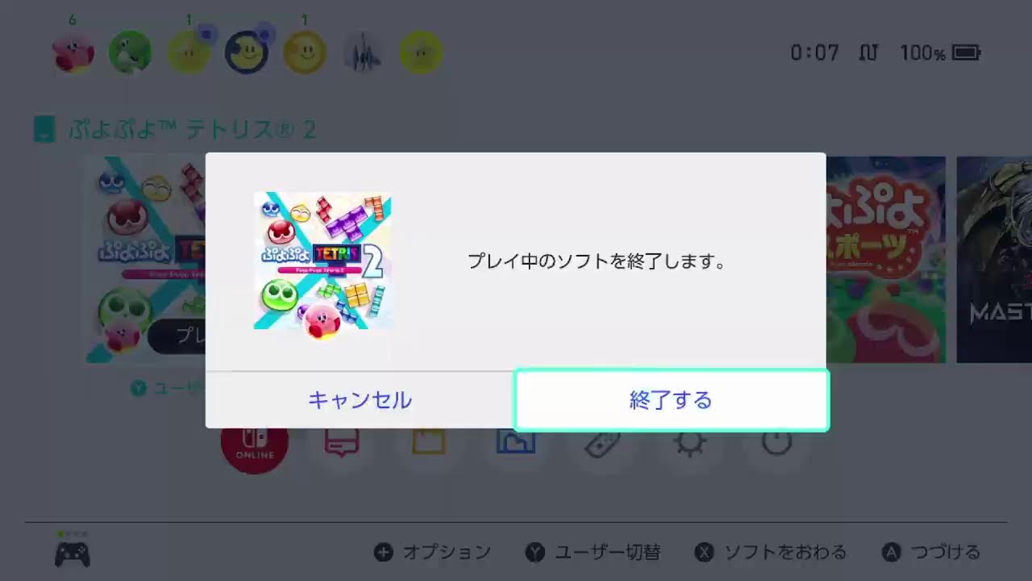Choose the ソフトをおわる X-button hint
The width and height of the screenshot is (1032, 581).
coord(771,553)
